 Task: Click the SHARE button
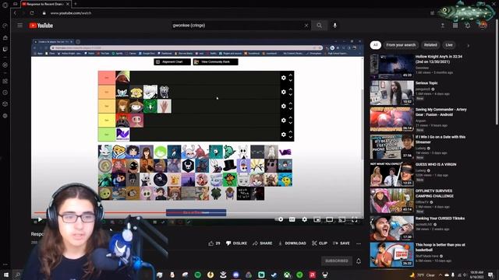[263, 243]
